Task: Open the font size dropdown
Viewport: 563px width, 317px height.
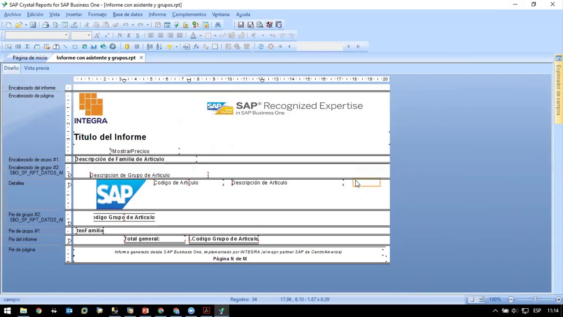Action: coord(88,35)
